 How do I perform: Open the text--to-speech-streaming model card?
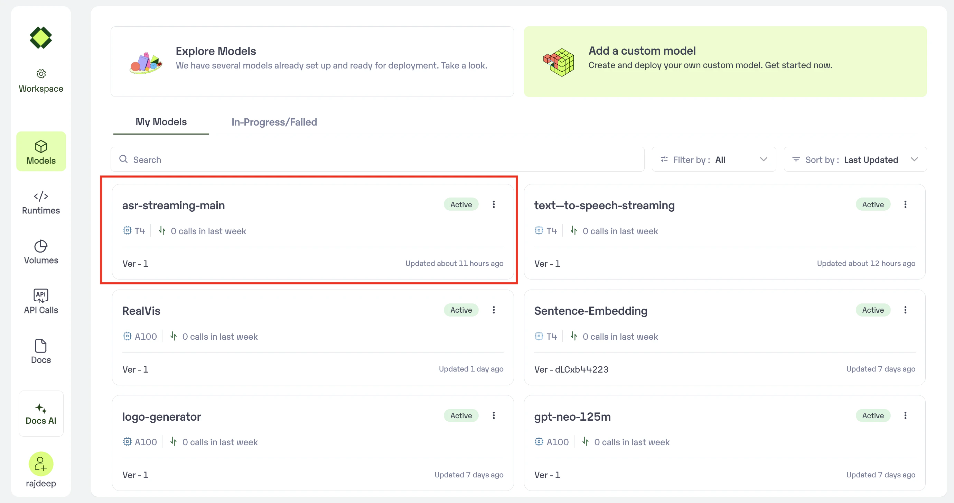724,232
